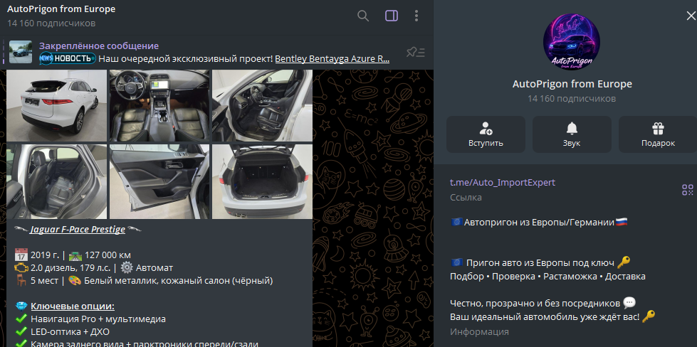Click the НОВОСТЬ news badge in pinned message
The image size is (697, 347).
pyautogui.click(x=68, y=58)
